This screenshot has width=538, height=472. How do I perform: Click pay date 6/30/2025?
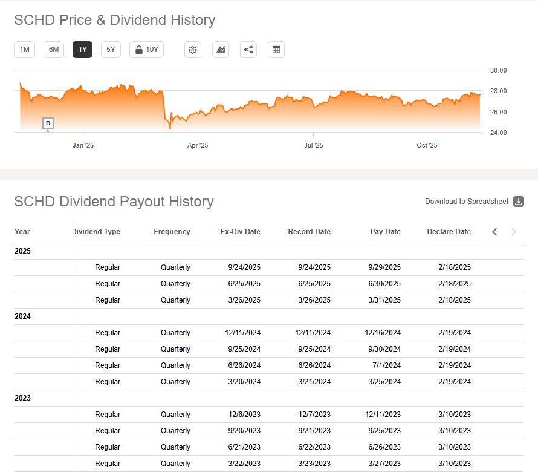coord(384,284)
